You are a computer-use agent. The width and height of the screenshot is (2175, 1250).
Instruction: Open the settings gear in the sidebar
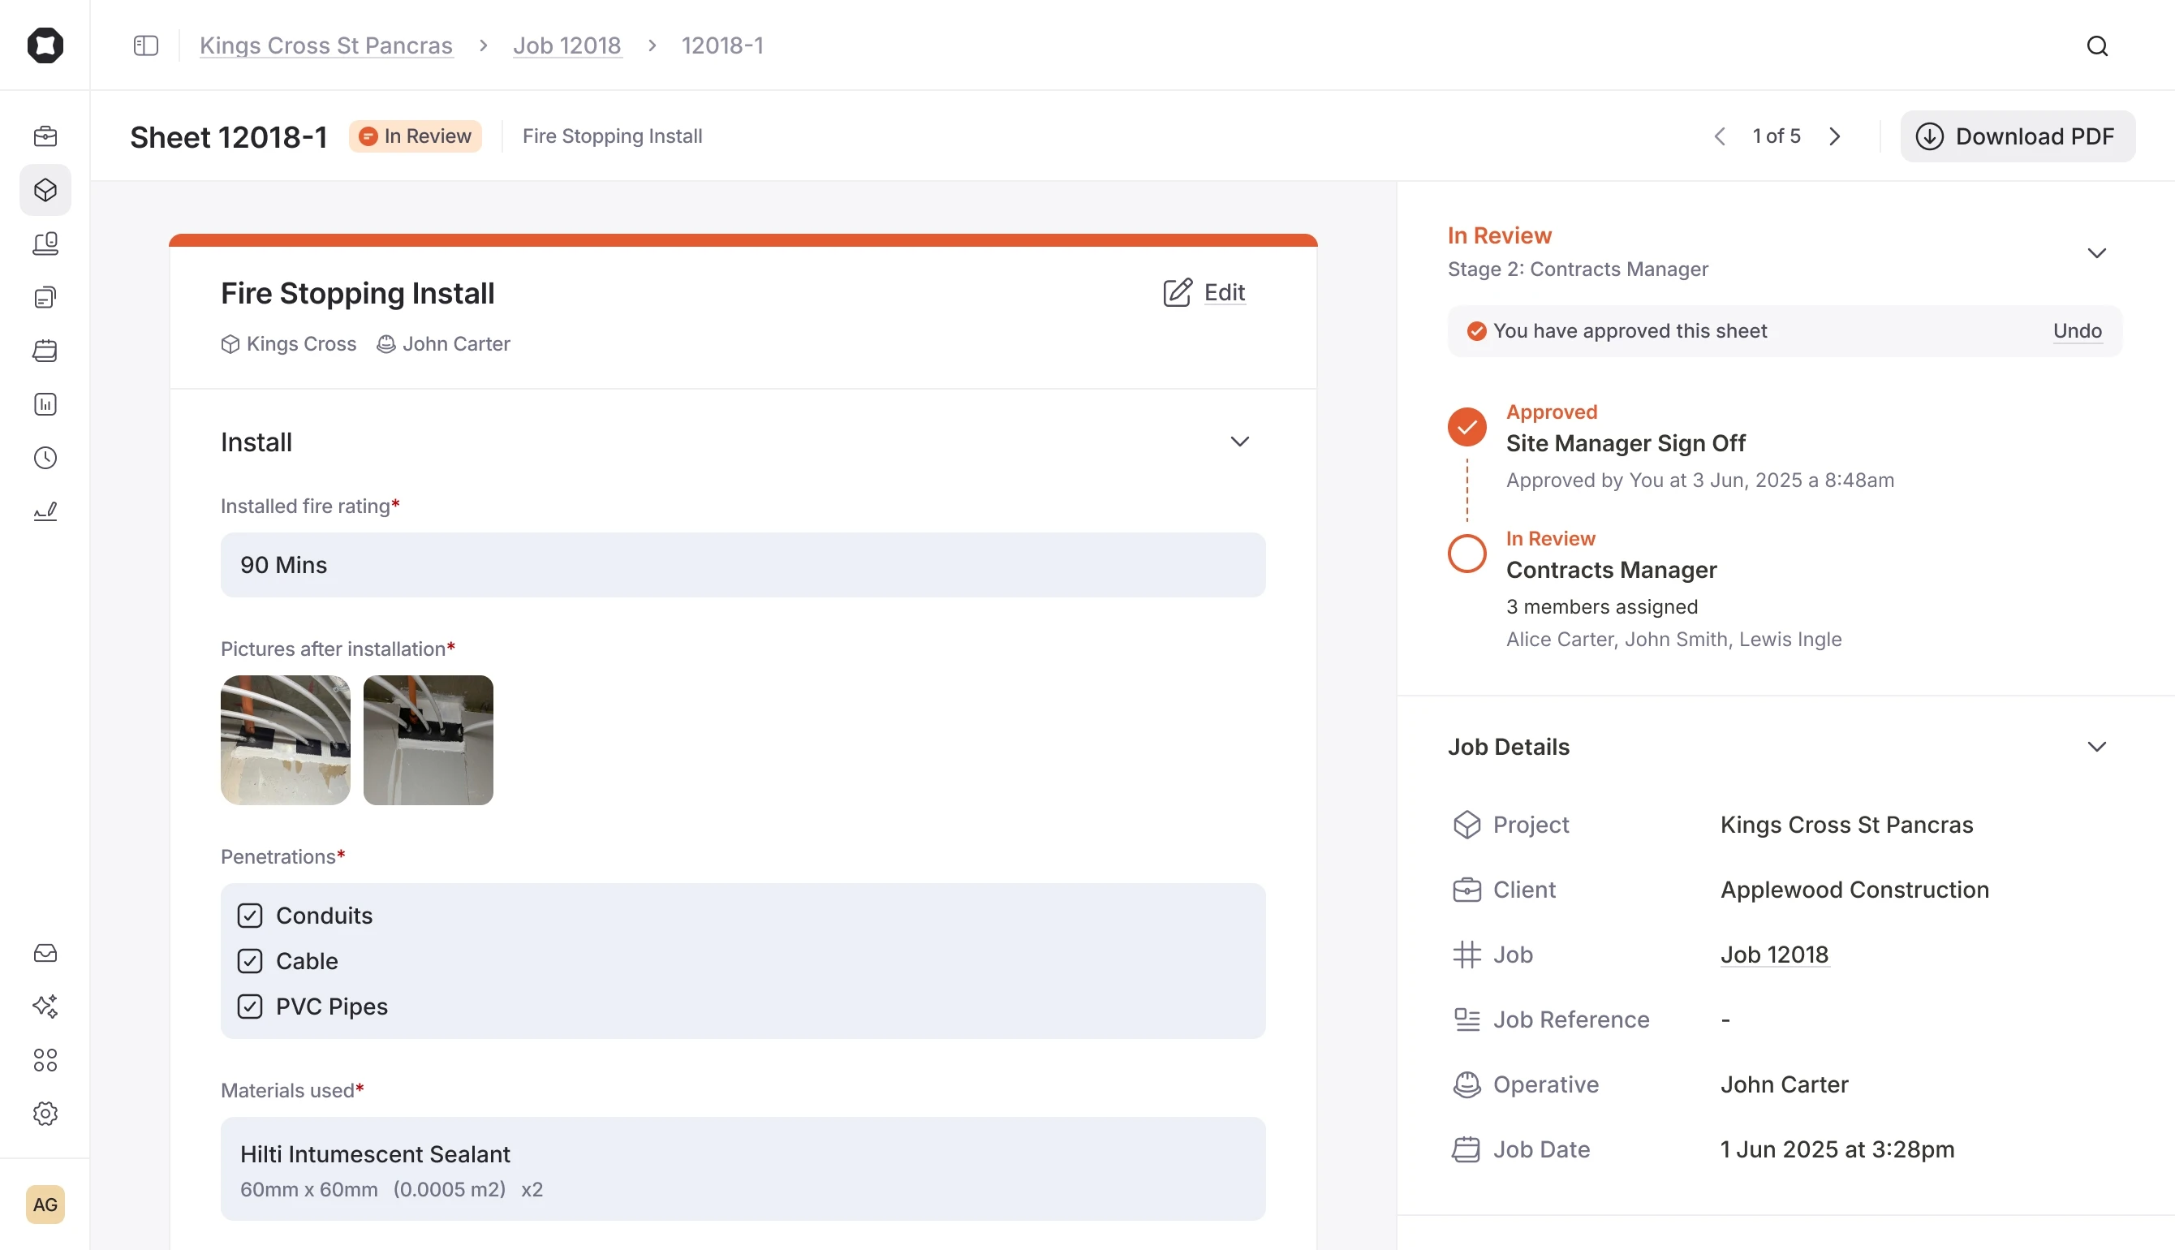[45, 1114]
